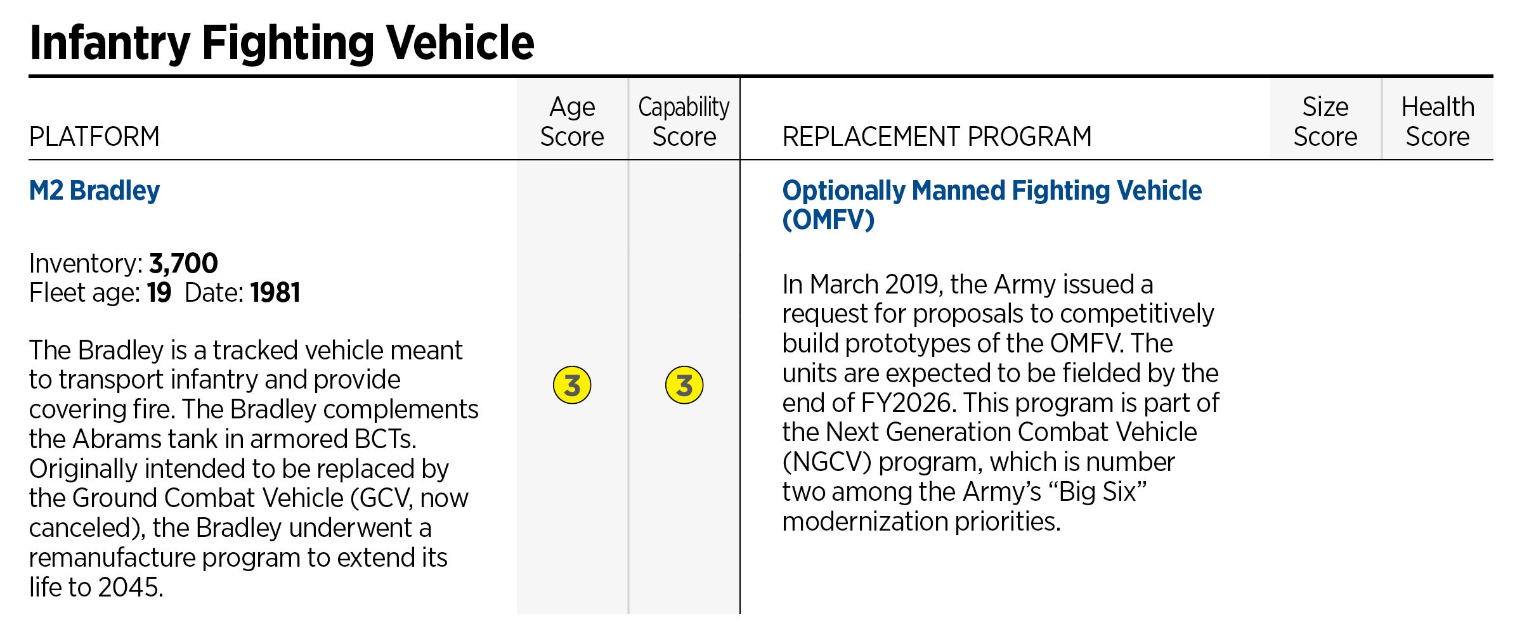1522x632 pixels.
Task: Select the Health Score column header
Action: point(1437,121)
